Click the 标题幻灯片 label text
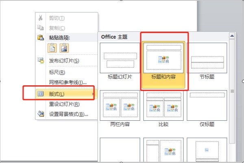This screenshot has height=163, width=244. tap(120, 77)
